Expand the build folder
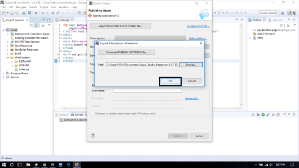Screen dimensions: 299x168 click(8, 54)
